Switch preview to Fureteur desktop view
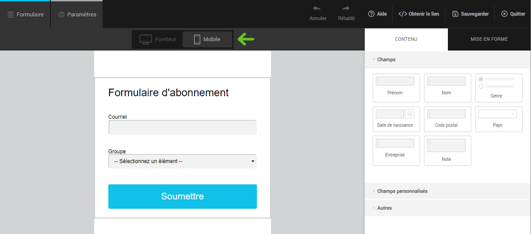 click(158, 40)
